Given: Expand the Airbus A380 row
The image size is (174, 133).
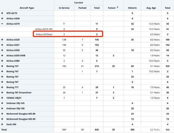Looking at the screenshot, I should 2,61.
